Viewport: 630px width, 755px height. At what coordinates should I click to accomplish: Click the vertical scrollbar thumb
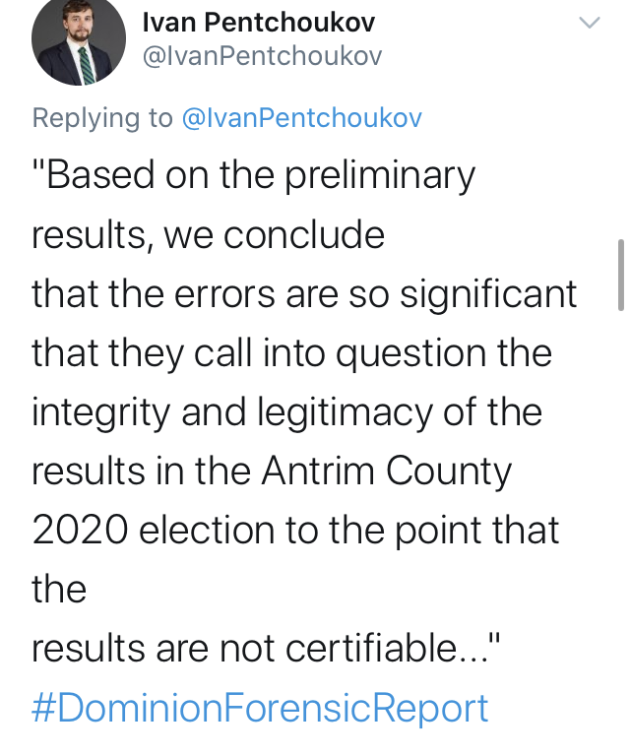[x=621, y=275]
